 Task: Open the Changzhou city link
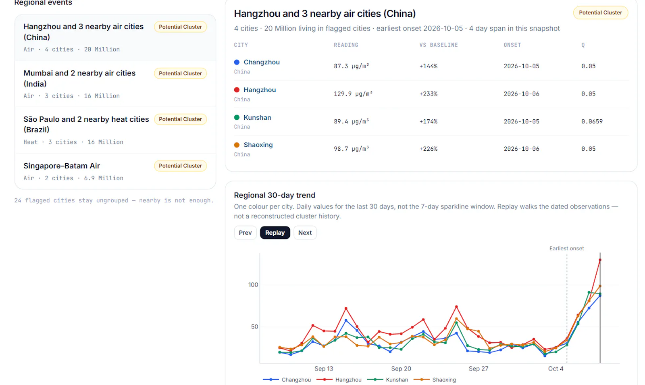(x=262, y=62)
